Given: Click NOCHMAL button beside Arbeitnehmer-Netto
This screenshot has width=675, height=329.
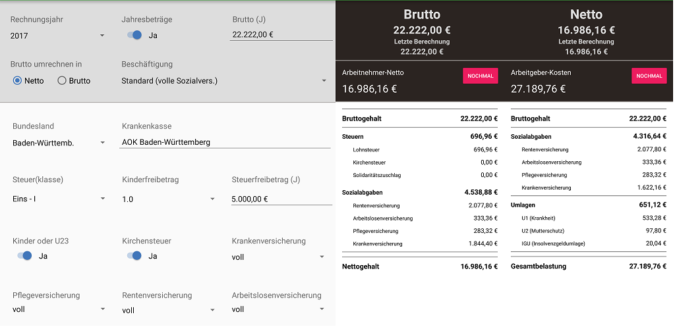Looking at the screenshot, I should pyautogui.click(x=481, y=76).
